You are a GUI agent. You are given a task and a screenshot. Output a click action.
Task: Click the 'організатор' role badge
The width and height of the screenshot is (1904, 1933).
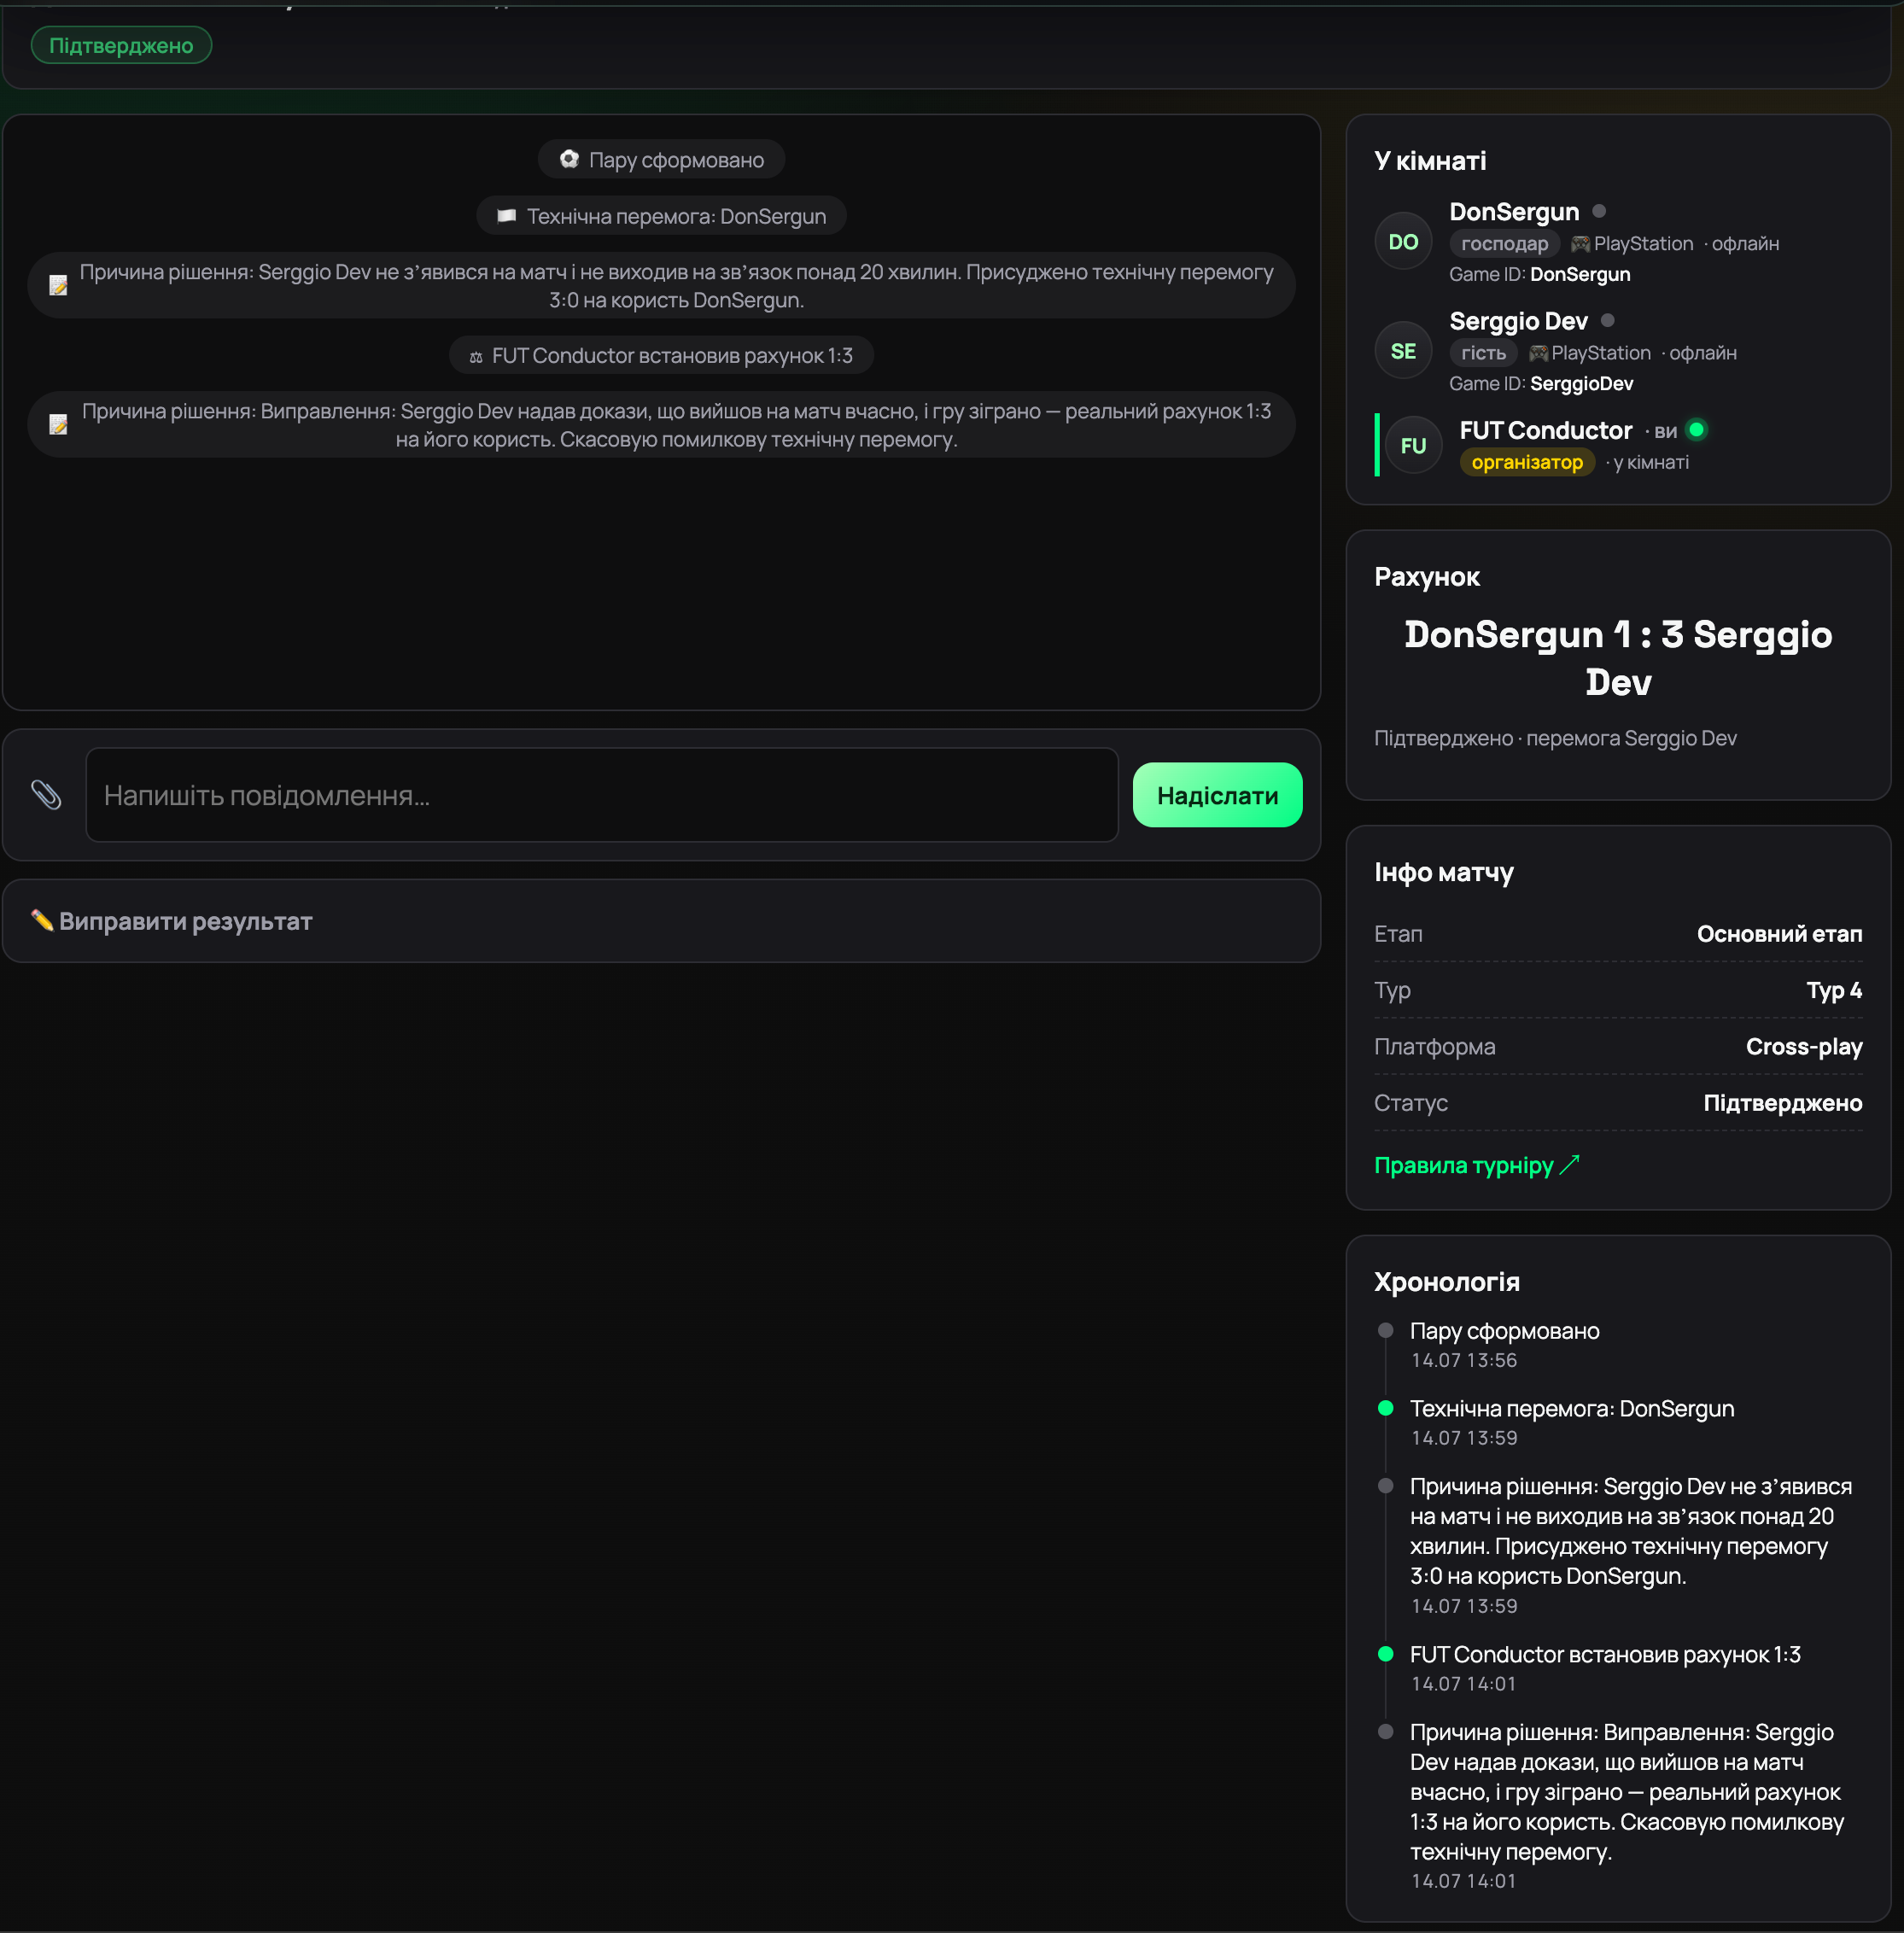(1527, 462)
